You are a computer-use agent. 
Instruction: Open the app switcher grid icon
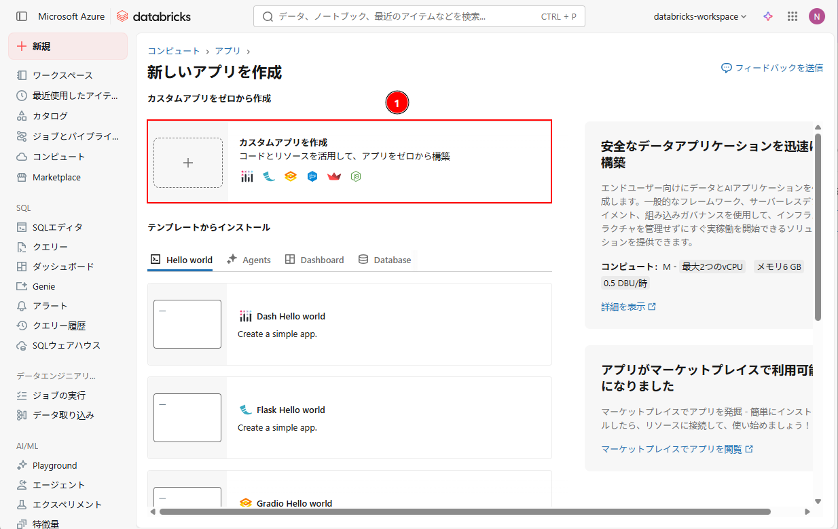pyautogui.click(x=792, y=16)
